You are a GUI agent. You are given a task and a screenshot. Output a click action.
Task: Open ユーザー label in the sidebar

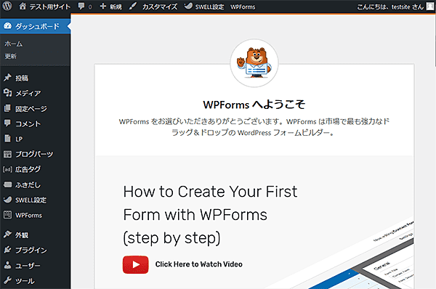point(28,266)
